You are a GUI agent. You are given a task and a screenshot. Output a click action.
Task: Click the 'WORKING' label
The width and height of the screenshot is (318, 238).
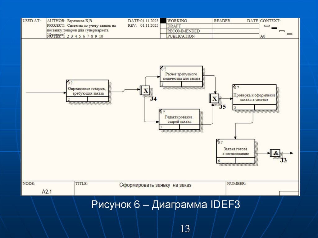click(x=177, y=21)
